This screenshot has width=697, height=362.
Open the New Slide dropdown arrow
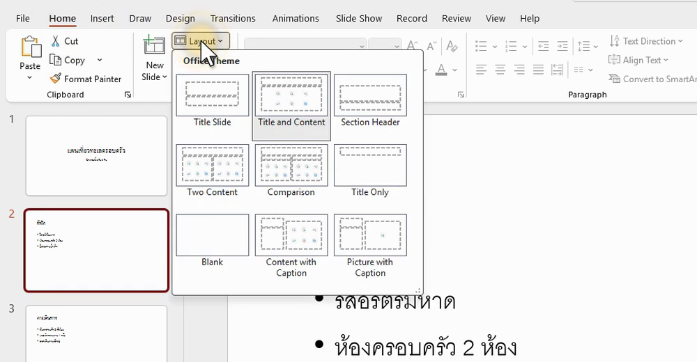point(164,77)
